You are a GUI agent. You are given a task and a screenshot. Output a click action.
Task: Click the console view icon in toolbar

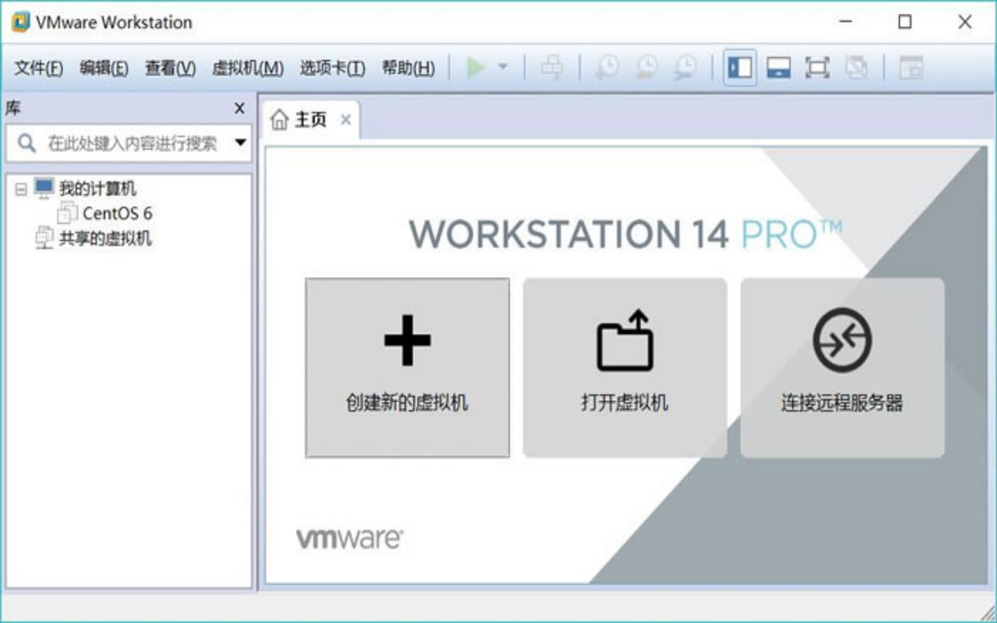point(911,67)
